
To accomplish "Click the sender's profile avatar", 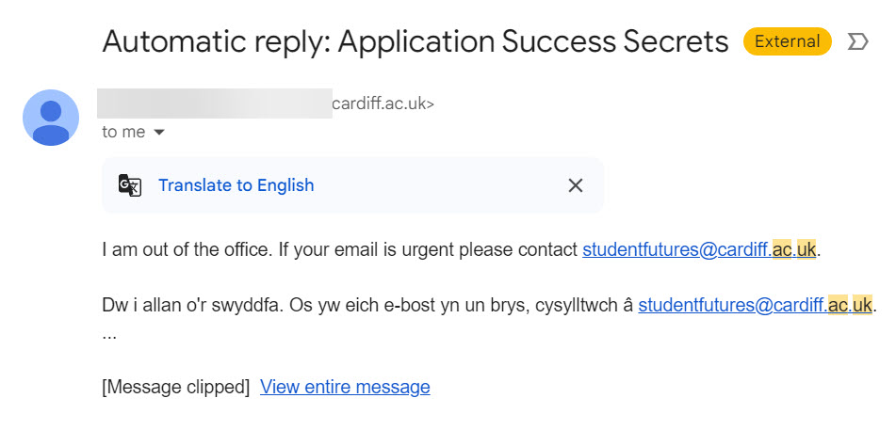I will tap(50, 118).
